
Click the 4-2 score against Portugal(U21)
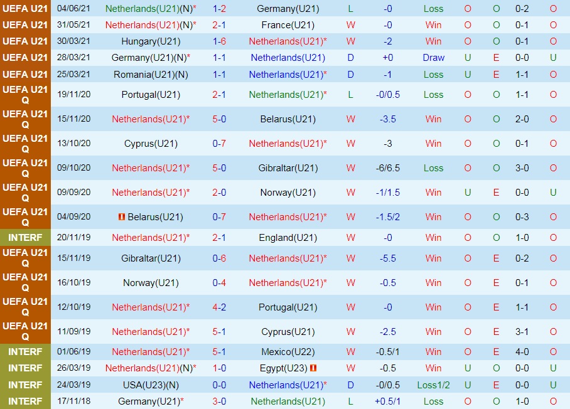coord(219,307)
